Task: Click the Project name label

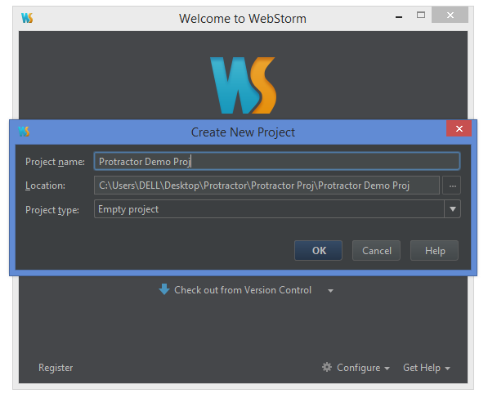Action: coord(55,162)
